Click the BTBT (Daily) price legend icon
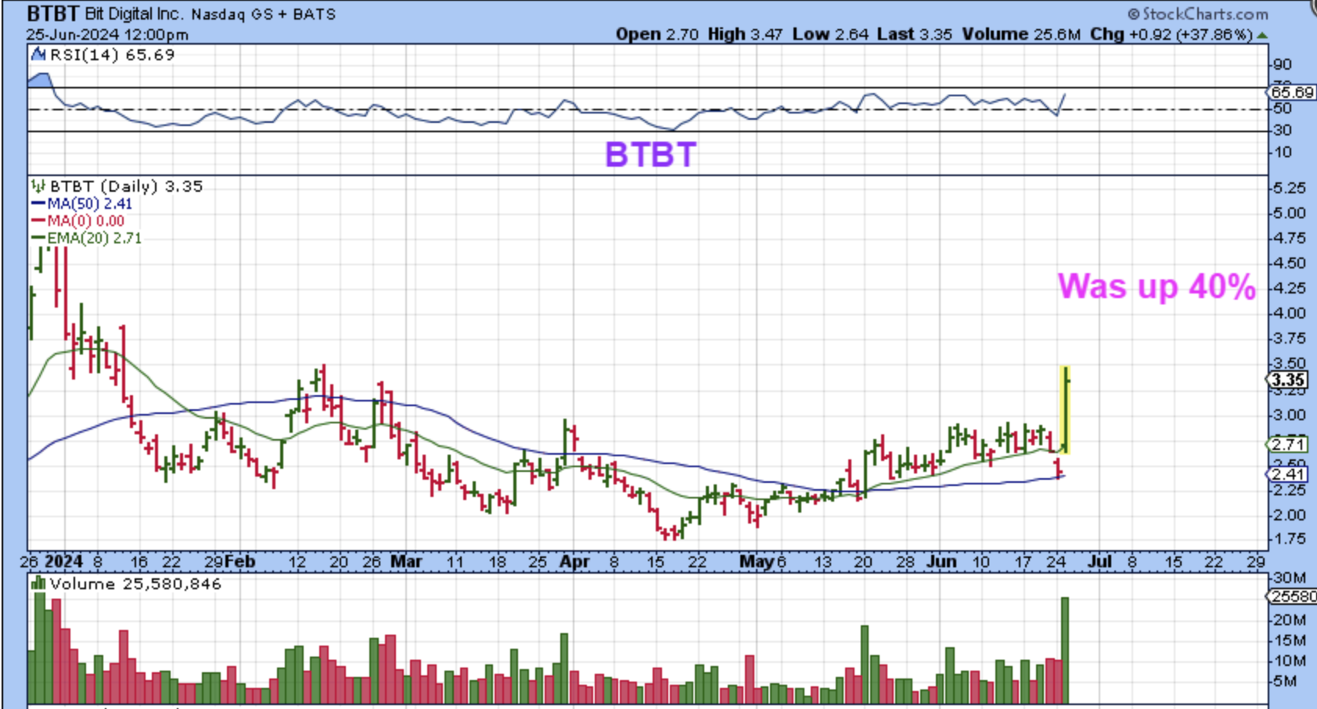The image size is (1317, 709). point(38,186)
